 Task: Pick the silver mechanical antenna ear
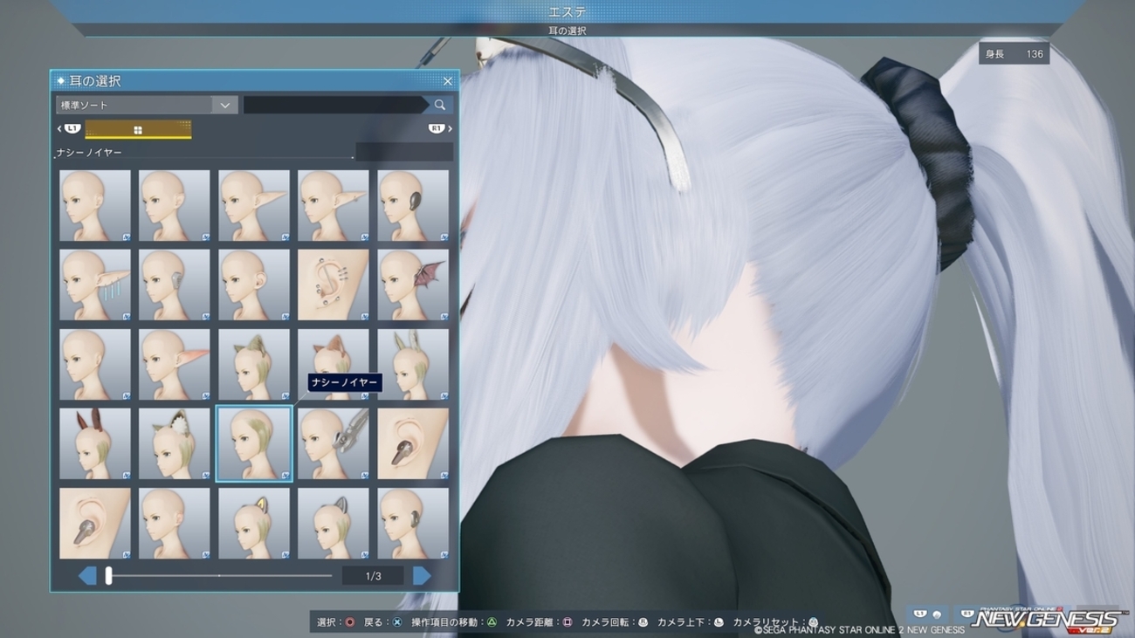(x=334, y=444)
